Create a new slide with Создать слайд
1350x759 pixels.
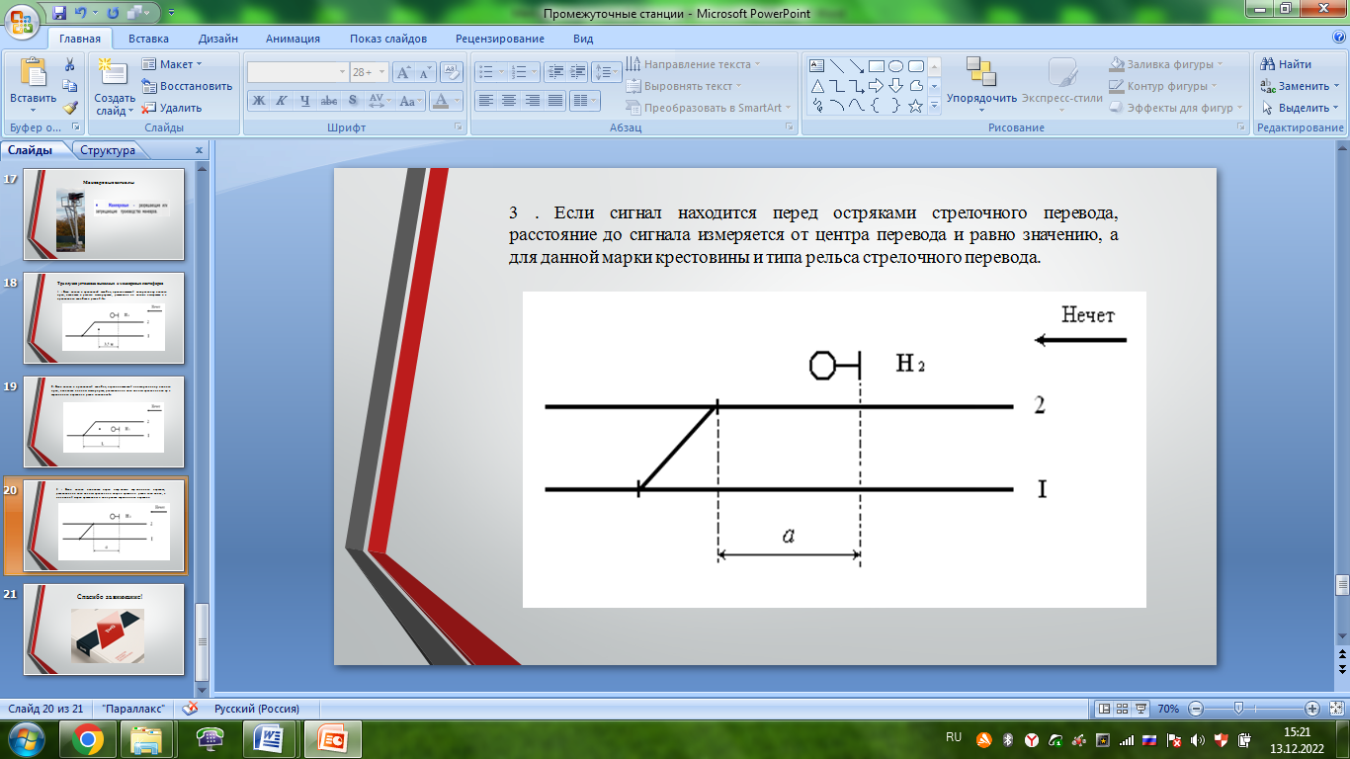pyautogui.click(x=115, y=87)
